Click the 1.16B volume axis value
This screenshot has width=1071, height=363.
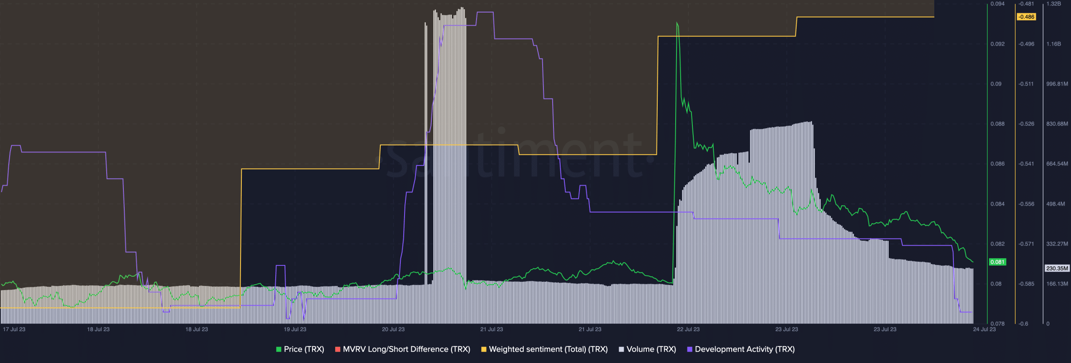(x=1053, y=44)
